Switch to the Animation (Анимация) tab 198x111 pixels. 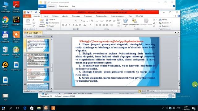(x=88, y=16)
